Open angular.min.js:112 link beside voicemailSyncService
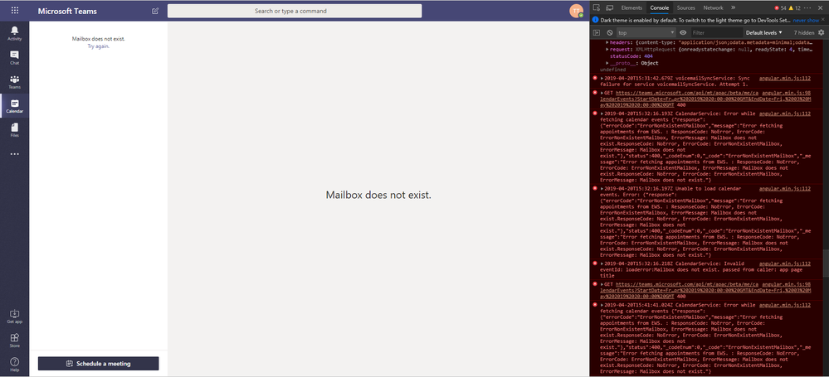Viewport: 829px width, 377px height. point(784,78)
